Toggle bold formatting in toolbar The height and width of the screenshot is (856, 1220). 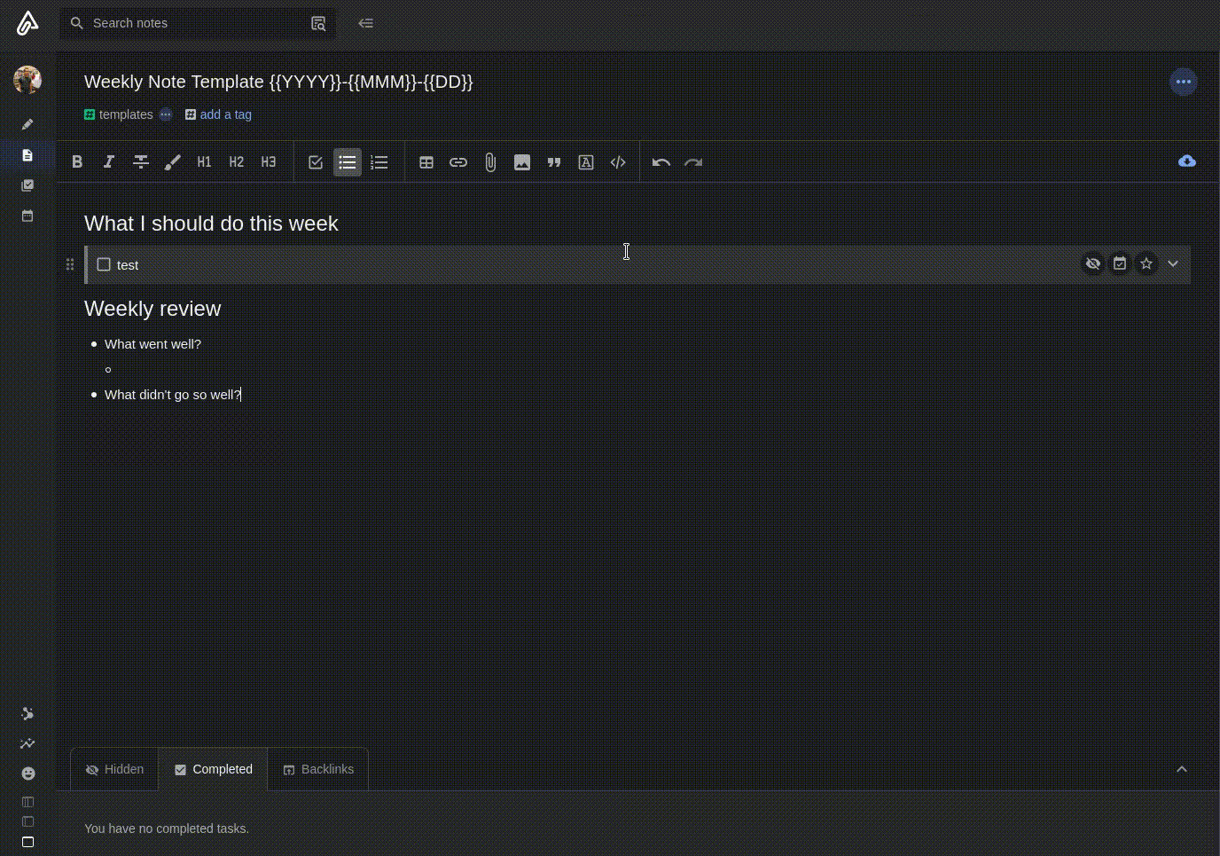(77, 162)
